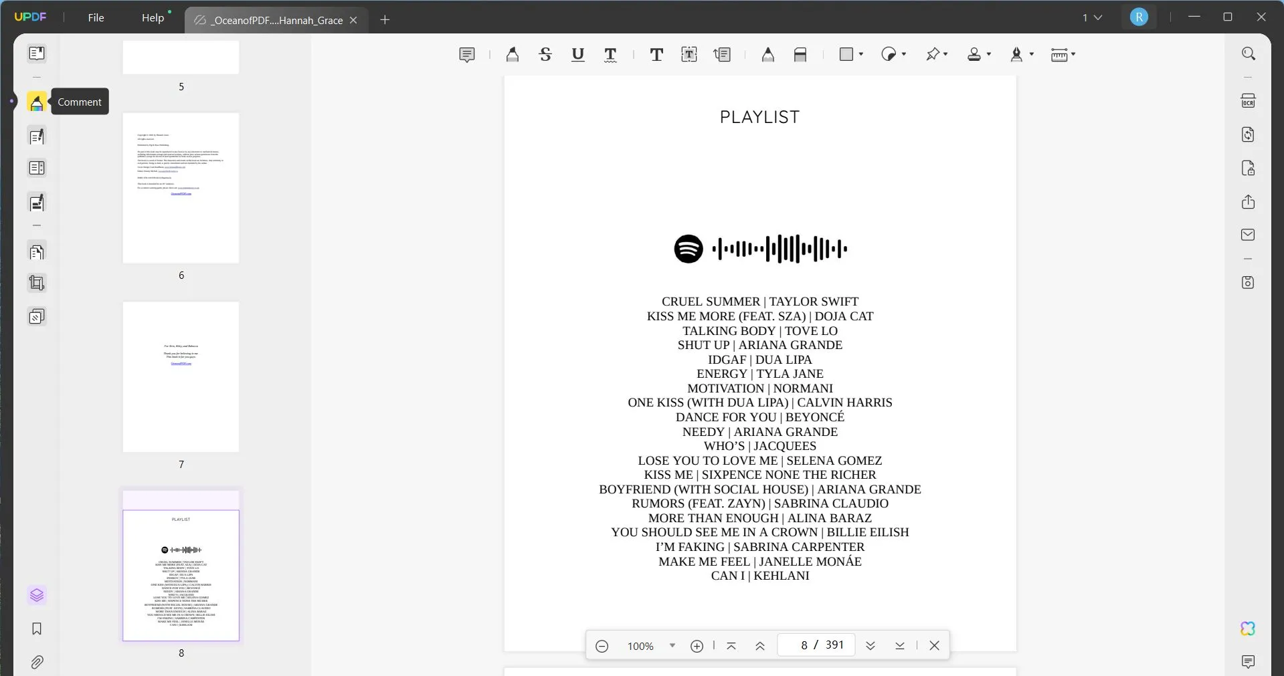The height and width of the screenshot is (676, 1284).
Task: Select the Pencil drawing tool
Action: click(x=768, y=54)
